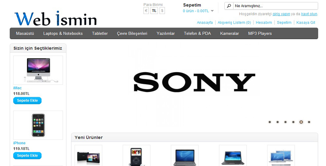
Task: Open the Laptops & Notebooks menu
Action: (x=63, y=34)
